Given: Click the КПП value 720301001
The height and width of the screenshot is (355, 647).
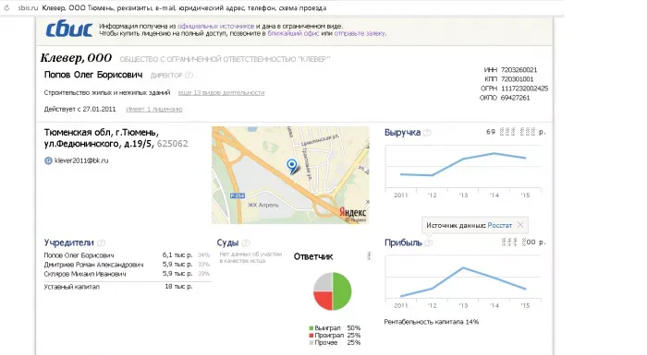Looking at the screenshot, I should tap(518, 79).
